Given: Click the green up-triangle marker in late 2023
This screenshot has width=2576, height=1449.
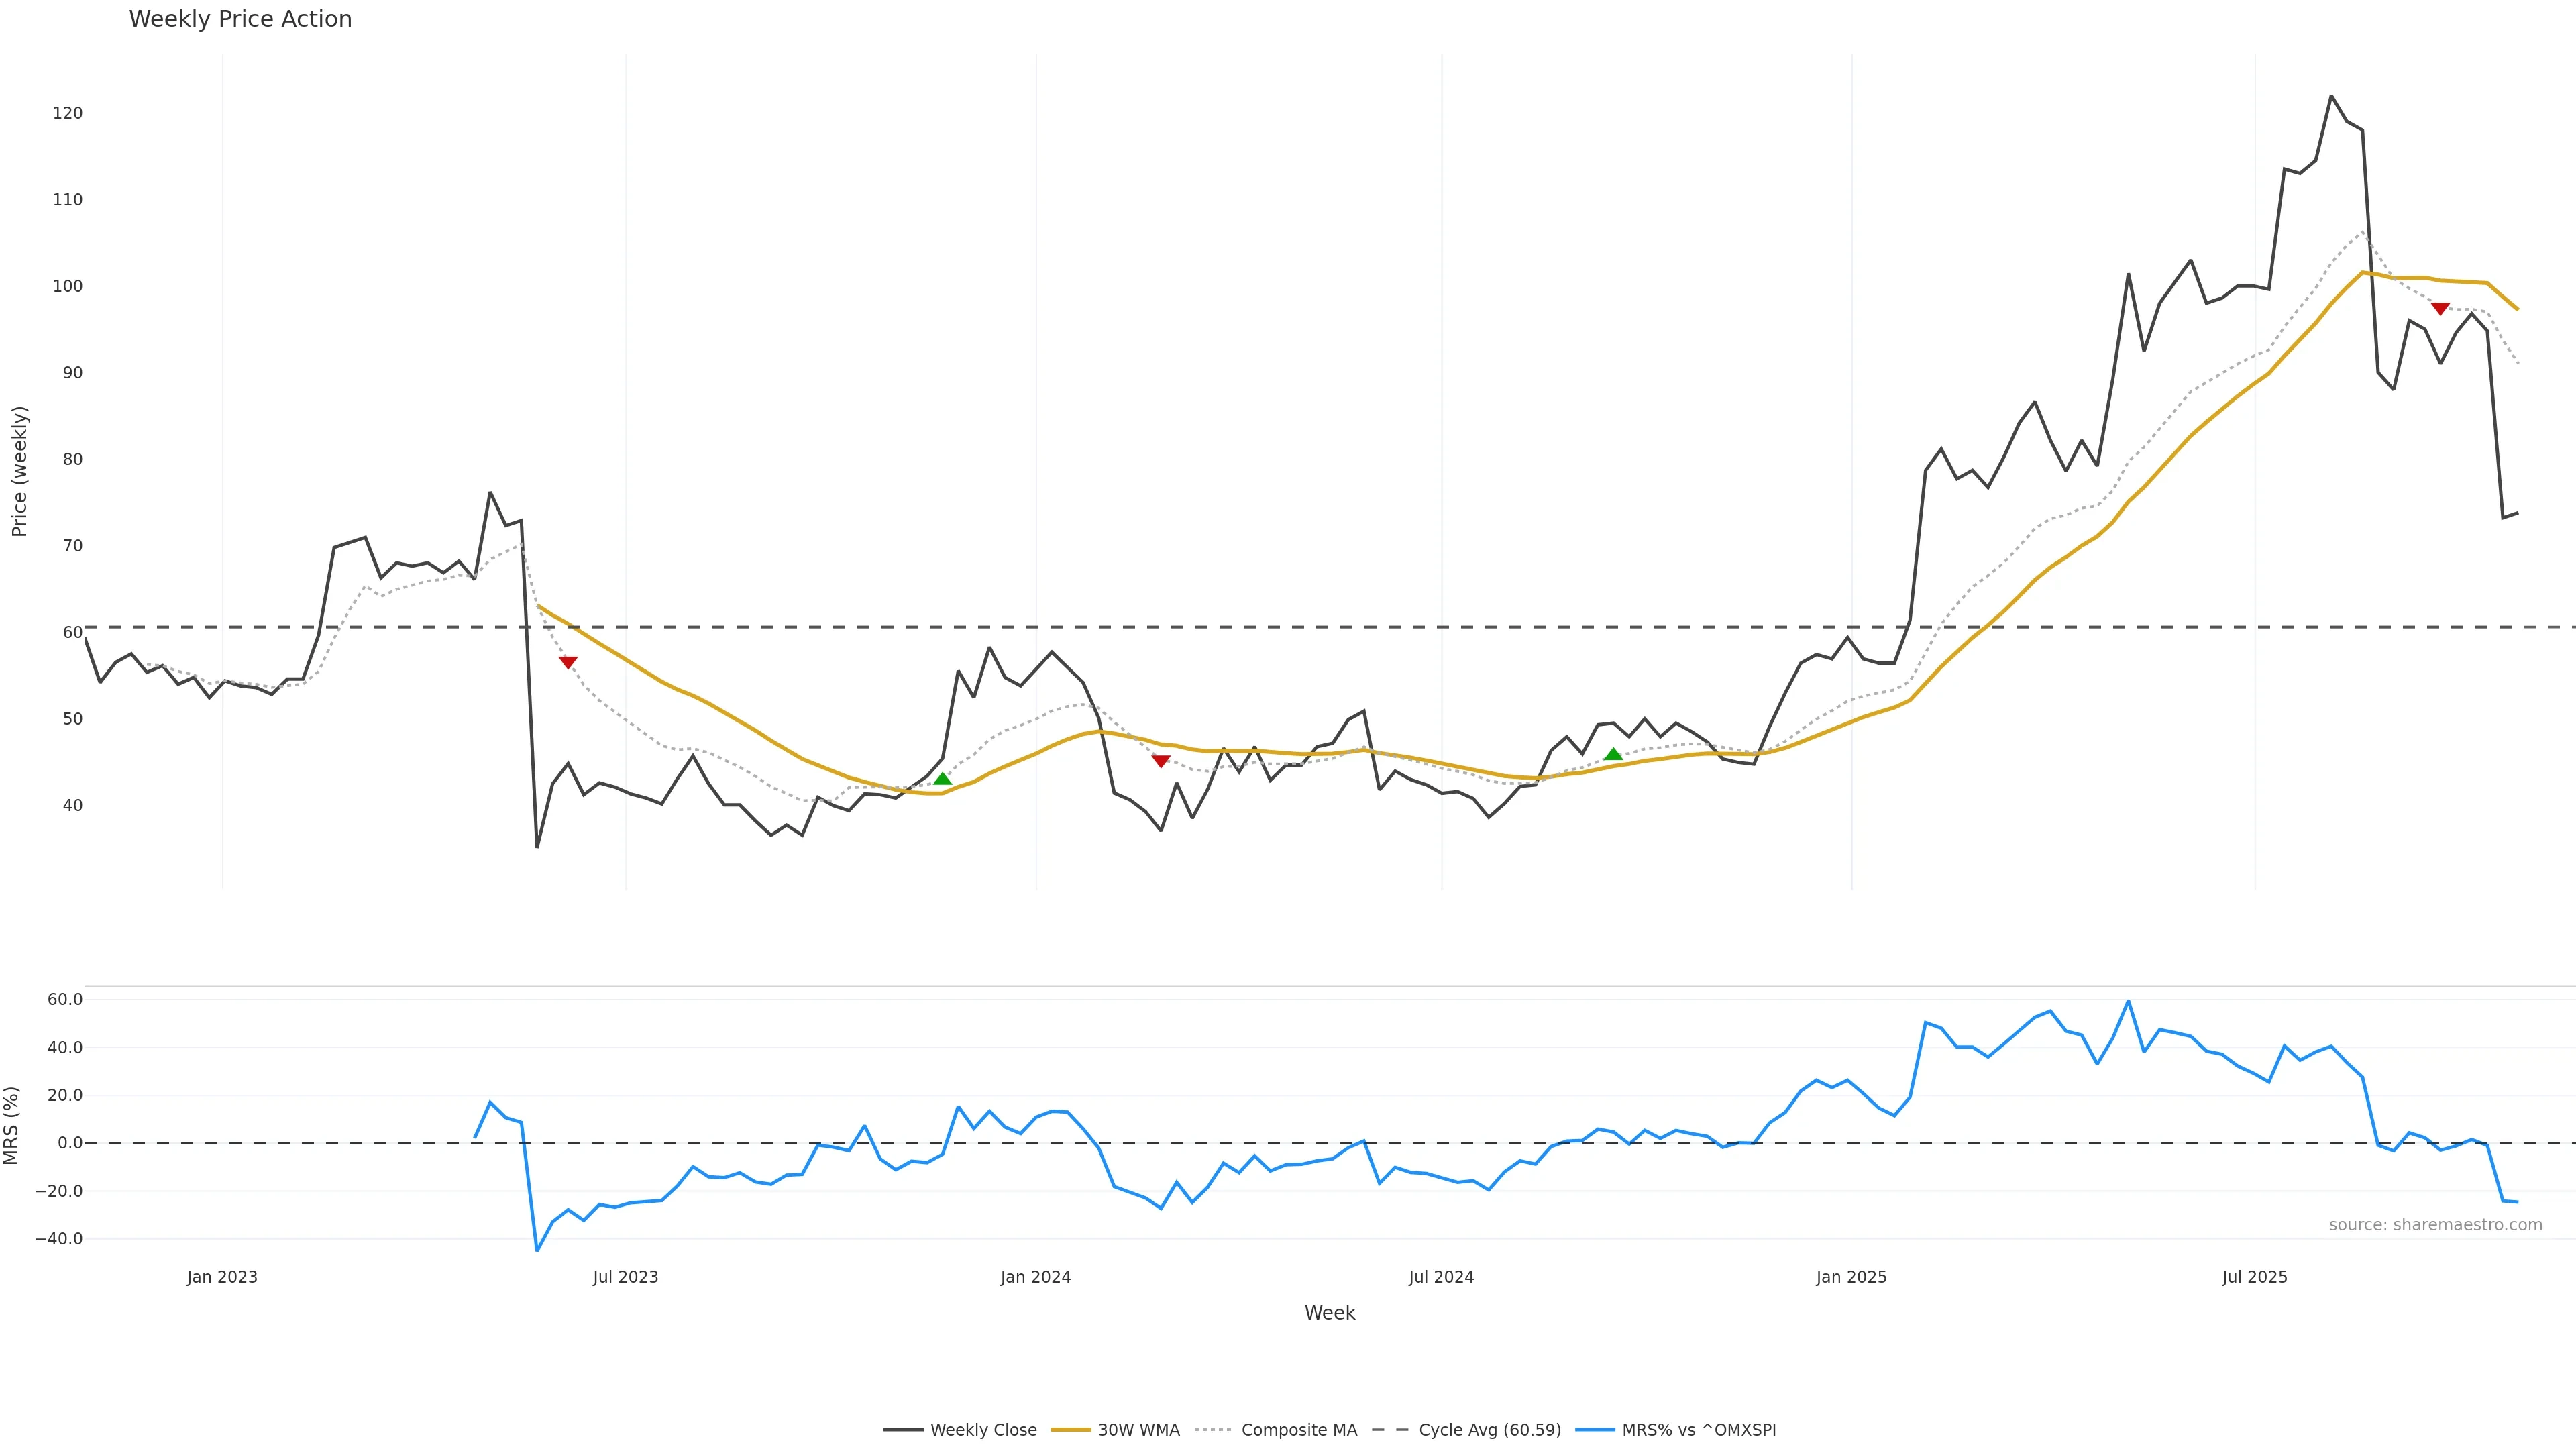Looking at the screenshot, I should [x=942, y=779].
